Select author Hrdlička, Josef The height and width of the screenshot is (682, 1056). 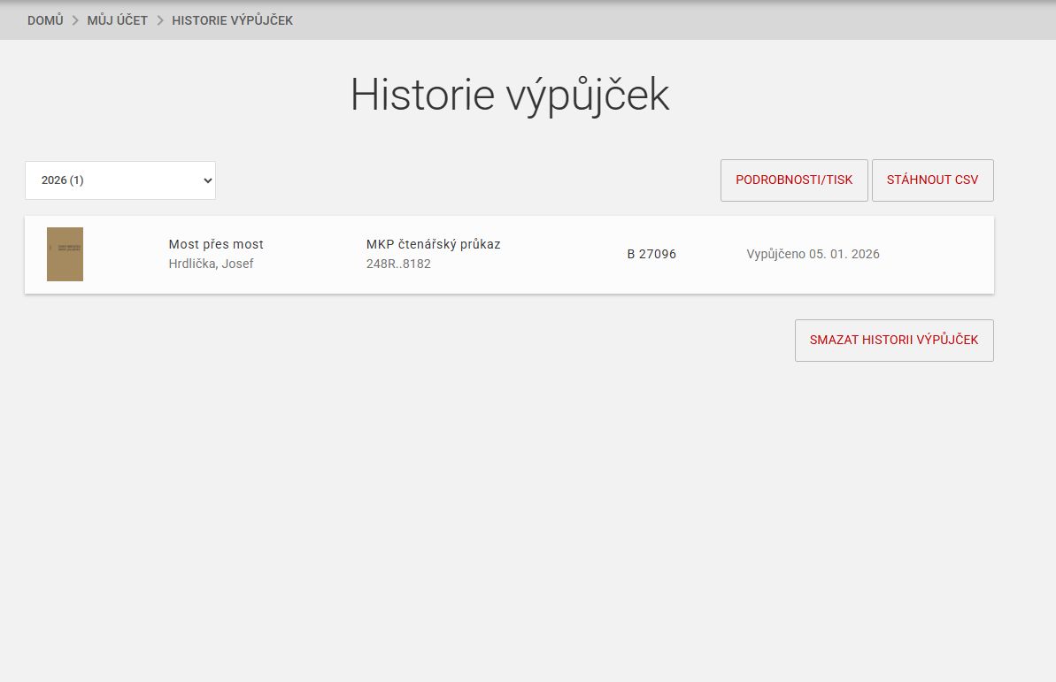click(211, 264)
